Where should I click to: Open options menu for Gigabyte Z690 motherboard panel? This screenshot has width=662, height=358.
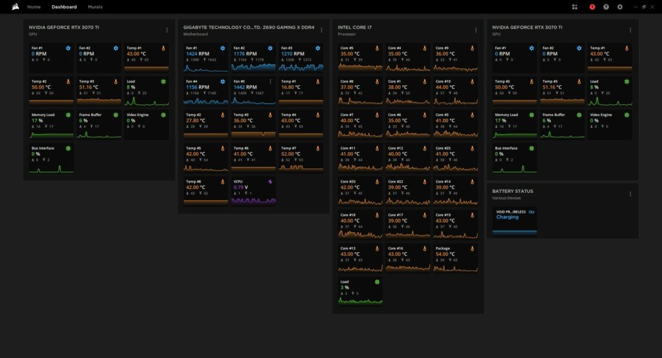point(321,30)
